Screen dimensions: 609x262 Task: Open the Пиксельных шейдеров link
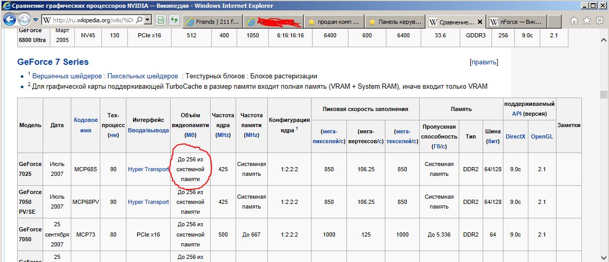point(142,76)
